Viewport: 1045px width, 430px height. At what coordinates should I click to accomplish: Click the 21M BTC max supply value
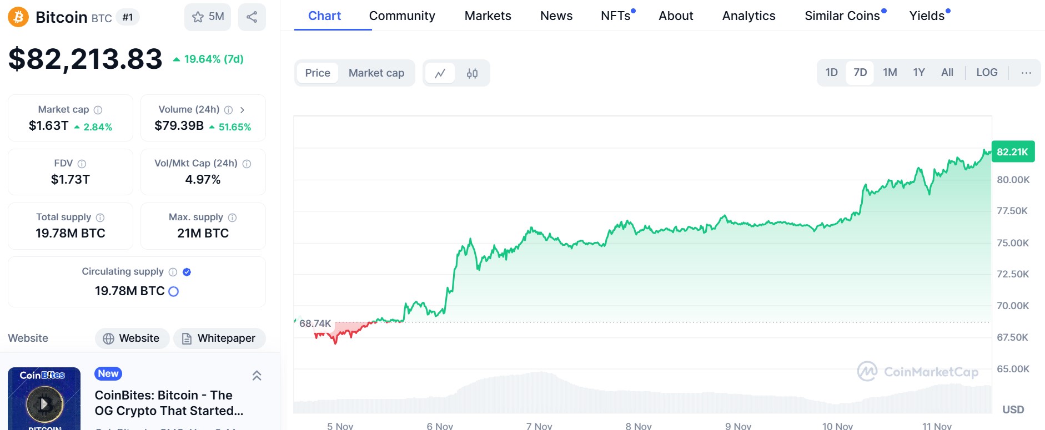coord(203,234)
